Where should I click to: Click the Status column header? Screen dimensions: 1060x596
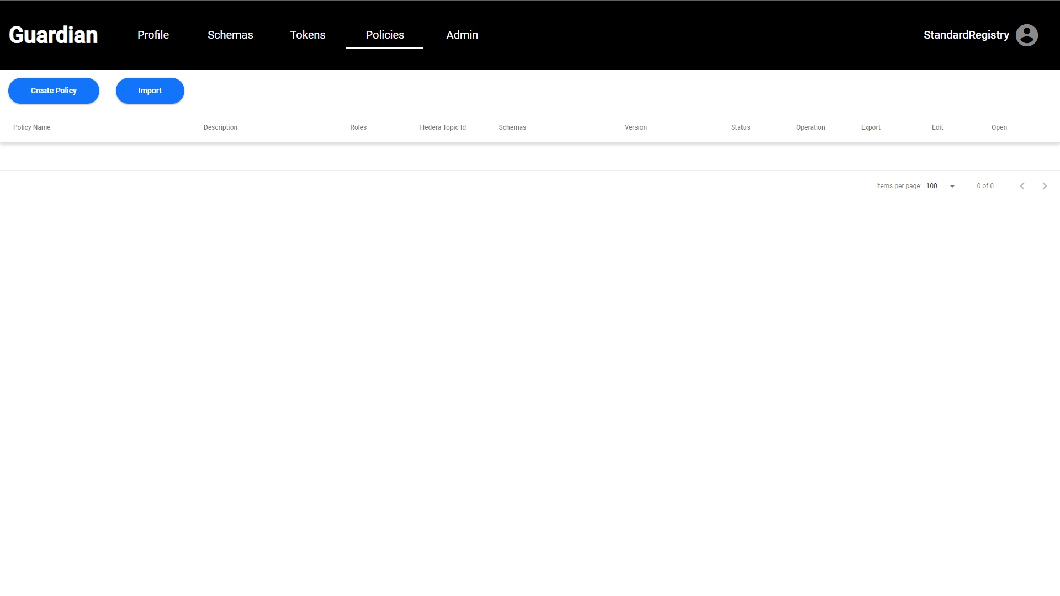(740, 127)
